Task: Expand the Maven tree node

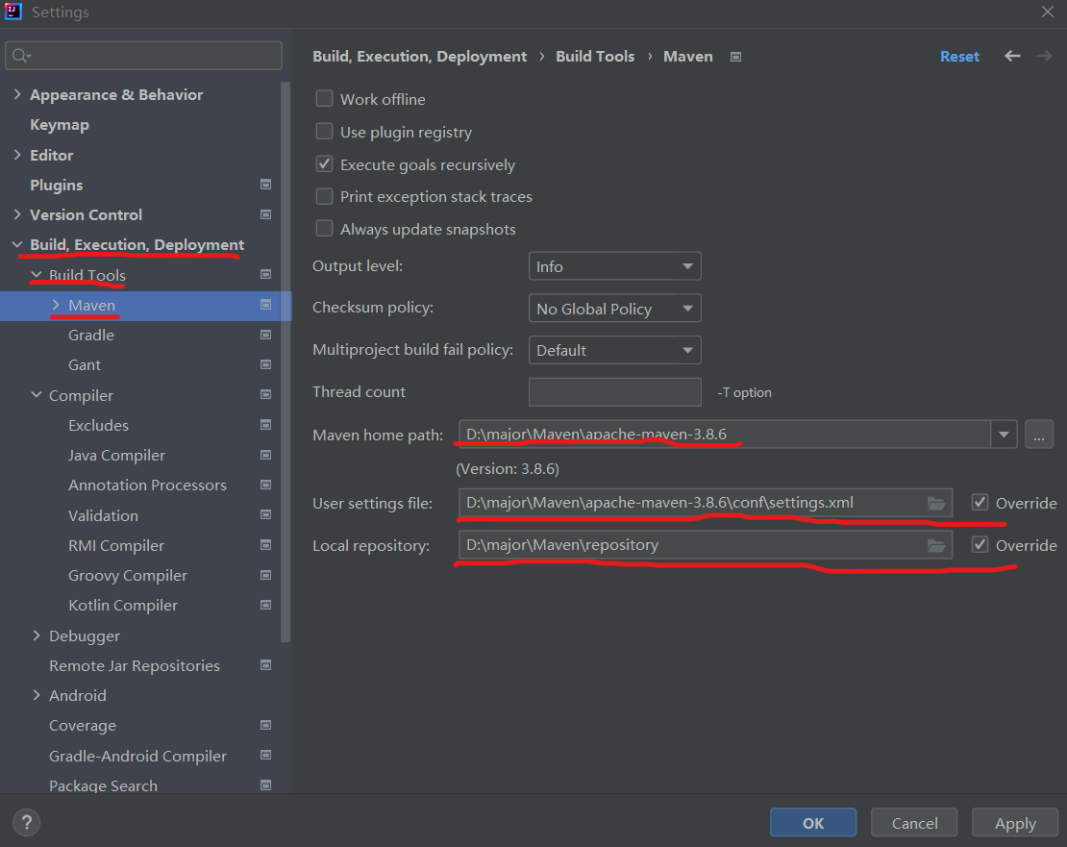Action: (x=56, y=306)
